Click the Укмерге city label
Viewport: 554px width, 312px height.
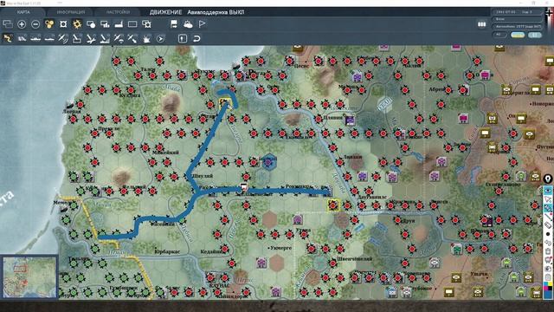coord(280,248)
